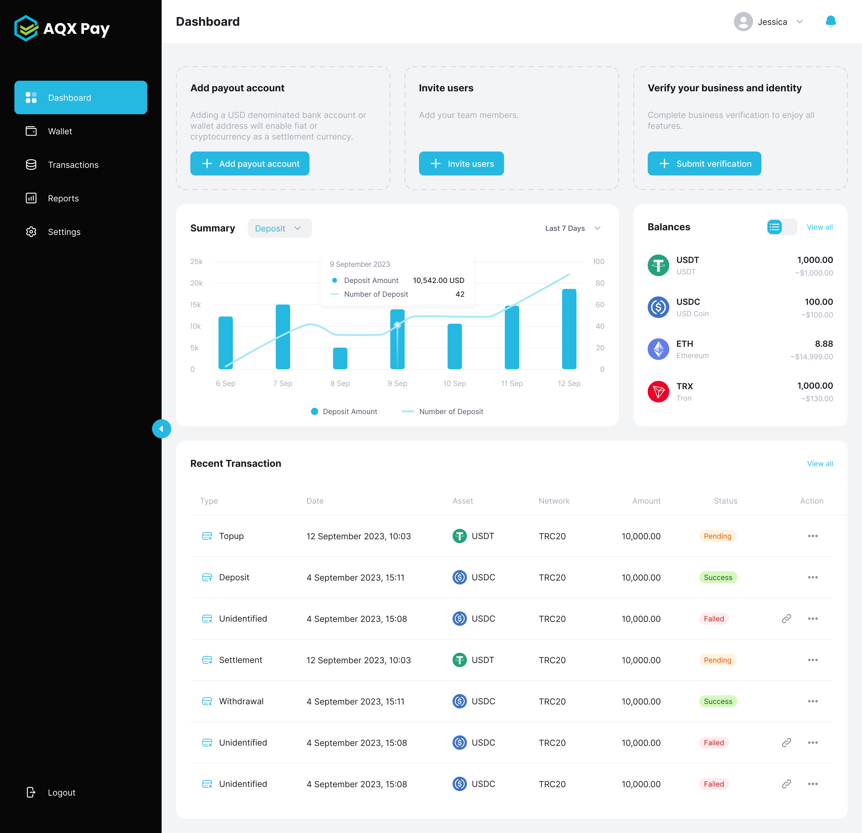862x833 pixels.
Task: Open link icon for last Unidentified transaction
Action: [786, 784]
